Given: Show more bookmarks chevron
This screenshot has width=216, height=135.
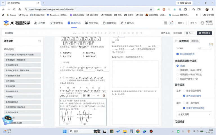Looking at the screenshot, I should [x=197, y=15].
